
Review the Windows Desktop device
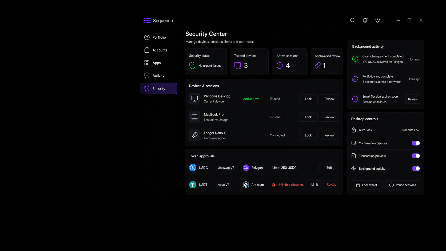[x=329, y=99]
